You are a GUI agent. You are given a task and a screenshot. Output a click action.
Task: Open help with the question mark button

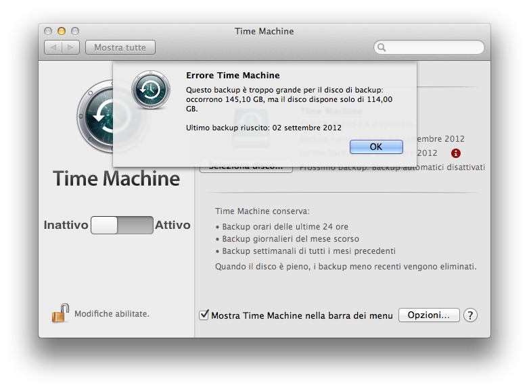471,315
